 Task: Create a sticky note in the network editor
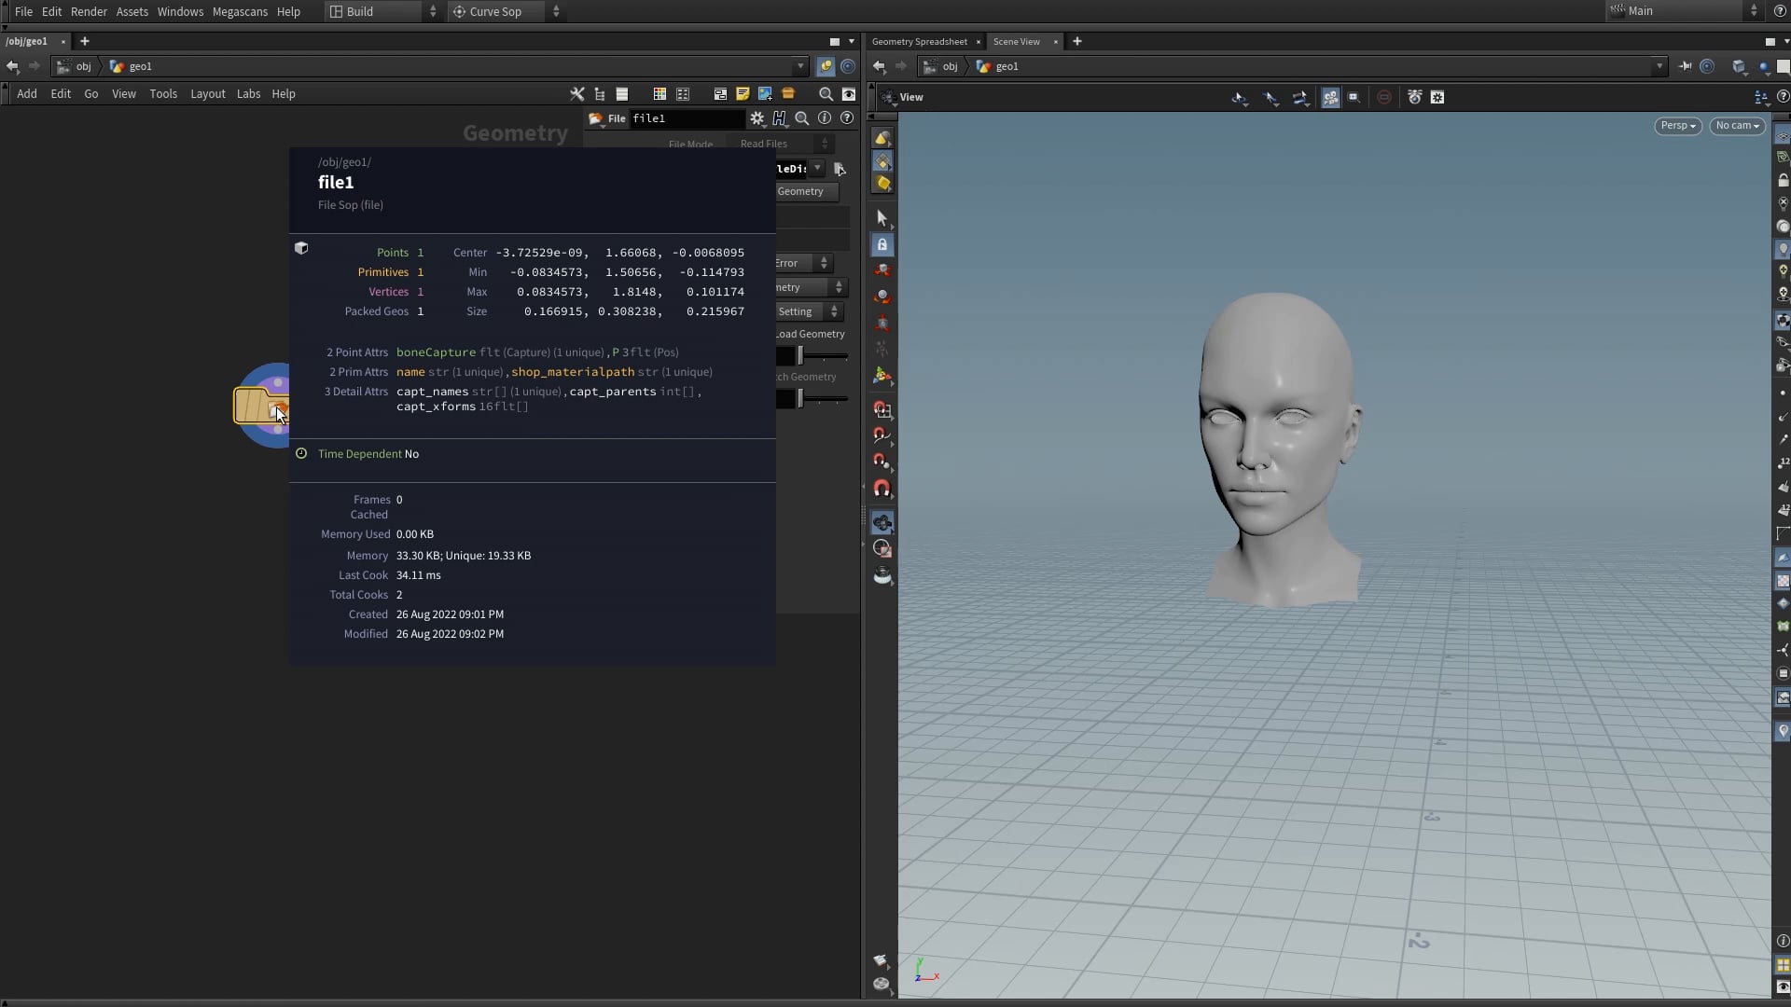pos(743,93)
